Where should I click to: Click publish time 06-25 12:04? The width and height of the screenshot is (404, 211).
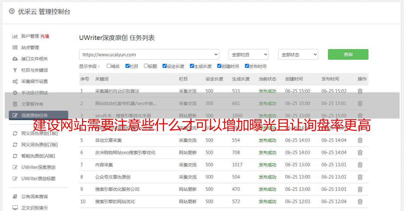334,202
